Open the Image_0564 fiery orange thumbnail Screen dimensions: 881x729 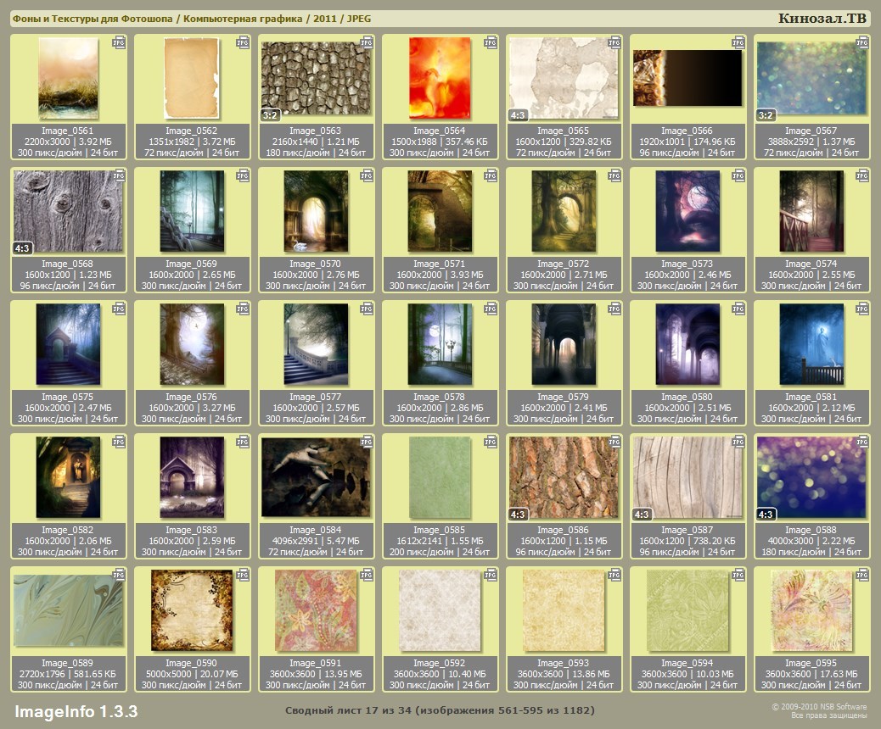[x=439, y=78]
